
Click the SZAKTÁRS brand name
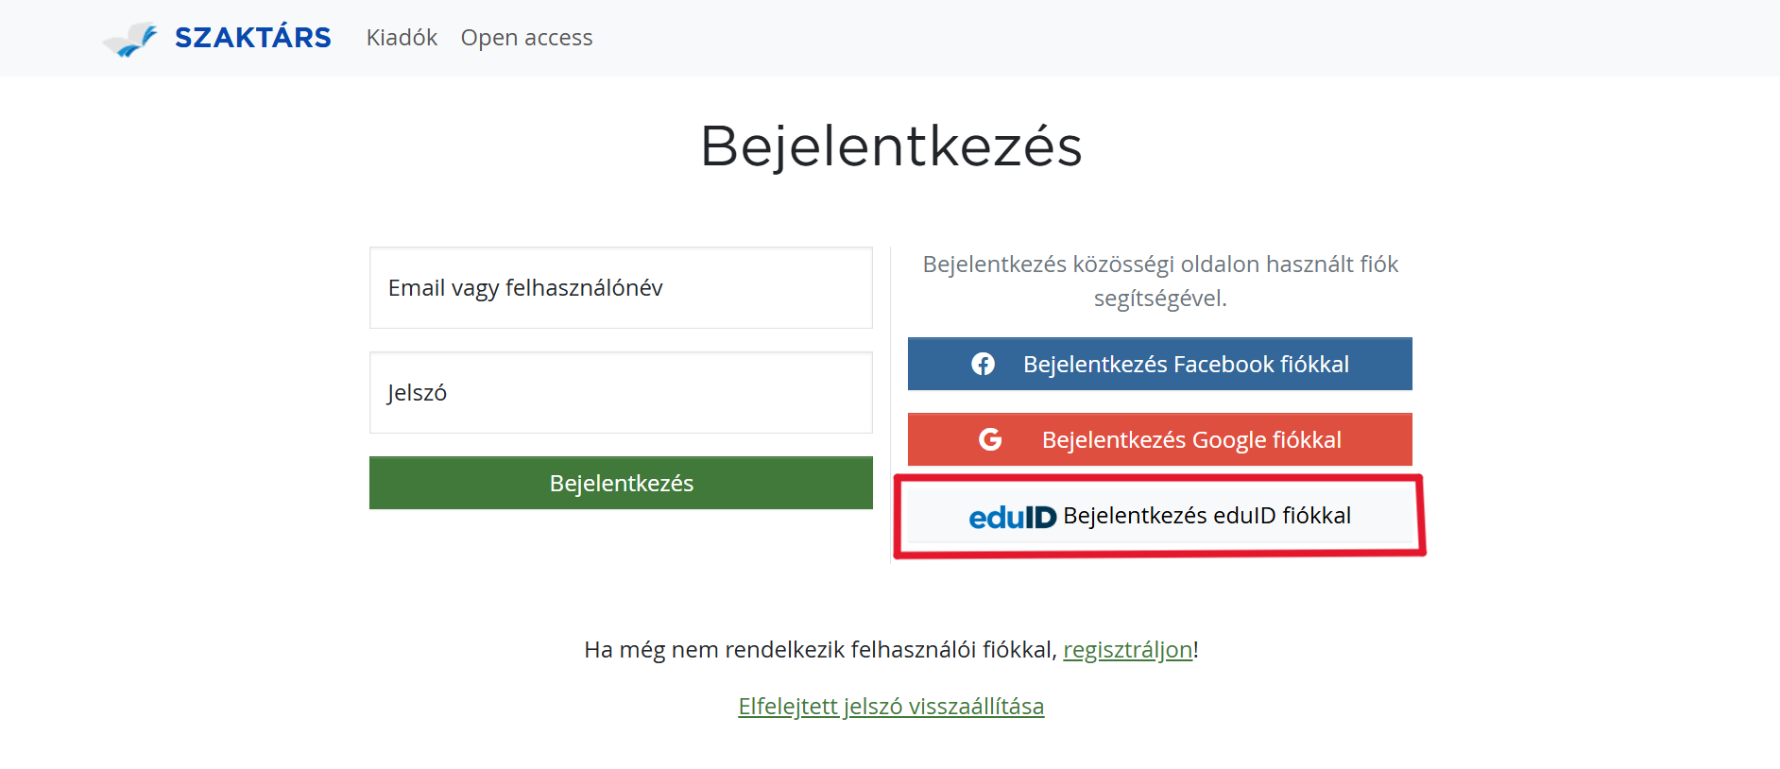tap(252, 38)
